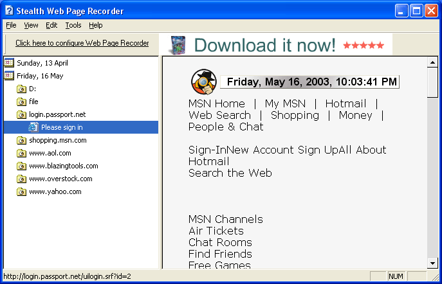Screen dimensions: 442x284
Task: Click the Hotmail link on the recorded page
Action: tap(345, 103)
